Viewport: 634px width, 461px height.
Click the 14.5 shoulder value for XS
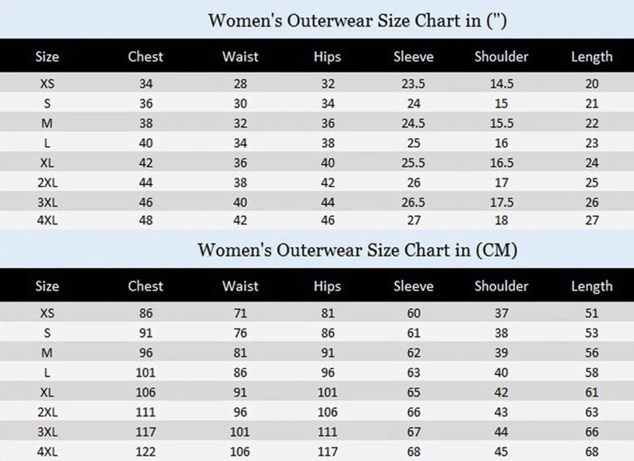coord(501,84)
